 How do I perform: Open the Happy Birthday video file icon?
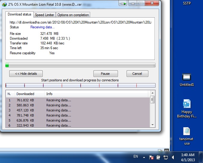pyautogui.click(x=187, y=108)
